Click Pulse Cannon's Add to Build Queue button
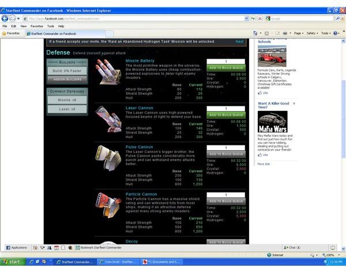The width and height of the screenshot is (346, 268). (226, 154)
